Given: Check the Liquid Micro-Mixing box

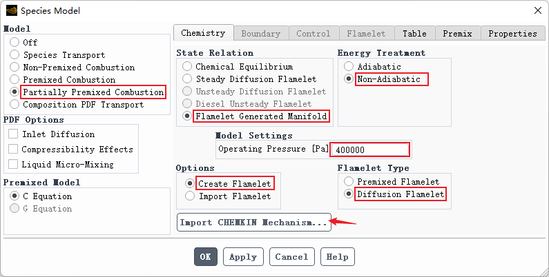Looking at the screenshot, I should [13, 165].
